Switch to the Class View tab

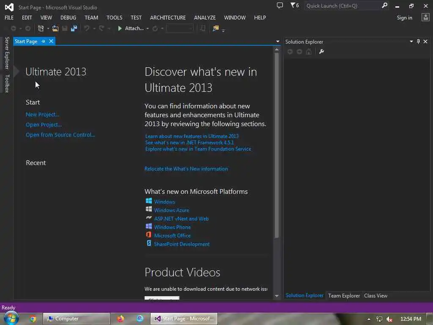click(375, 295)
